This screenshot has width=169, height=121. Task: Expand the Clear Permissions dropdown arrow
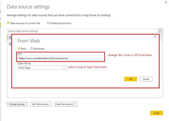75,104
